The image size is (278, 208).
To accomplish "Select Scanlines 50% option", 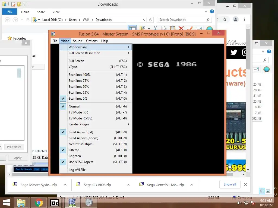I will [x=96, y=86].
